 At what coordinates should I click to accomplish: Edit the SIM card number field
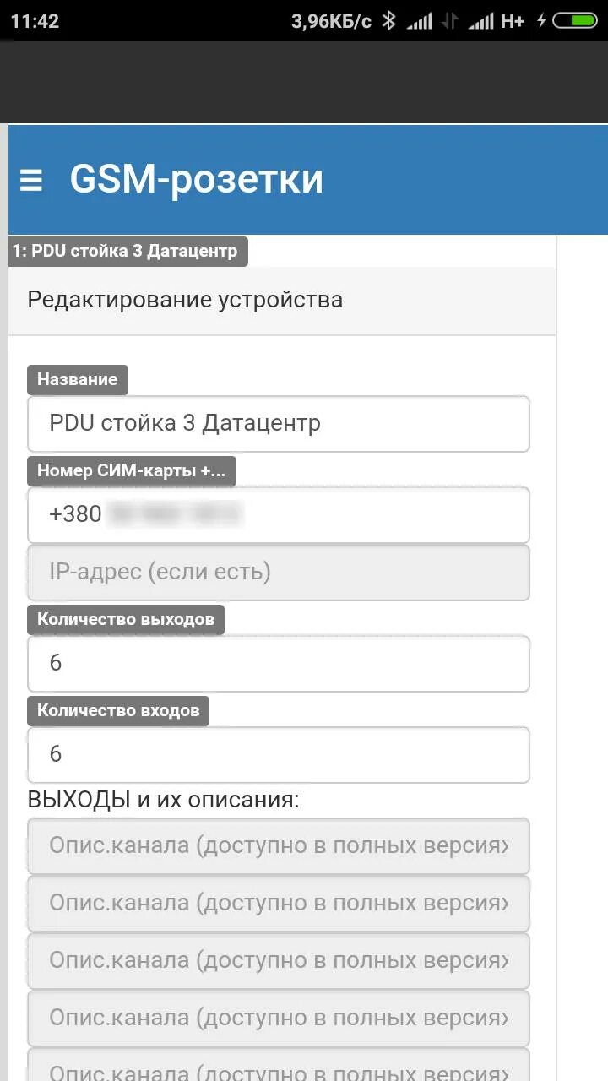click(279, 514)
